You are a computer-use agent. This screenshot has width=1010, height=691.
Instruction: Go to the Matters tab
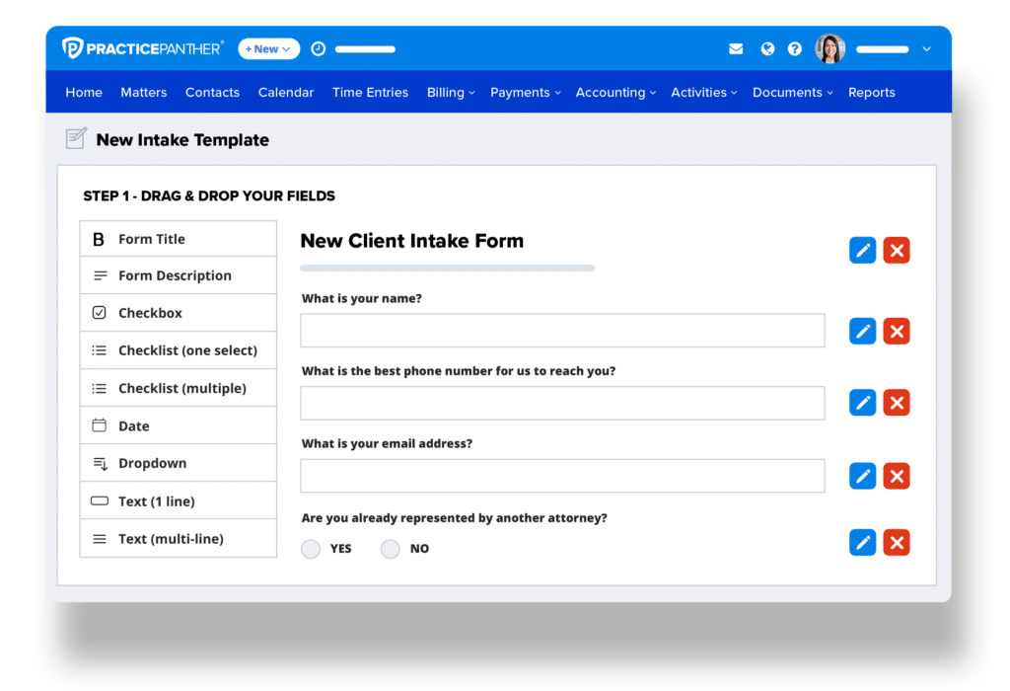point(144,93)
